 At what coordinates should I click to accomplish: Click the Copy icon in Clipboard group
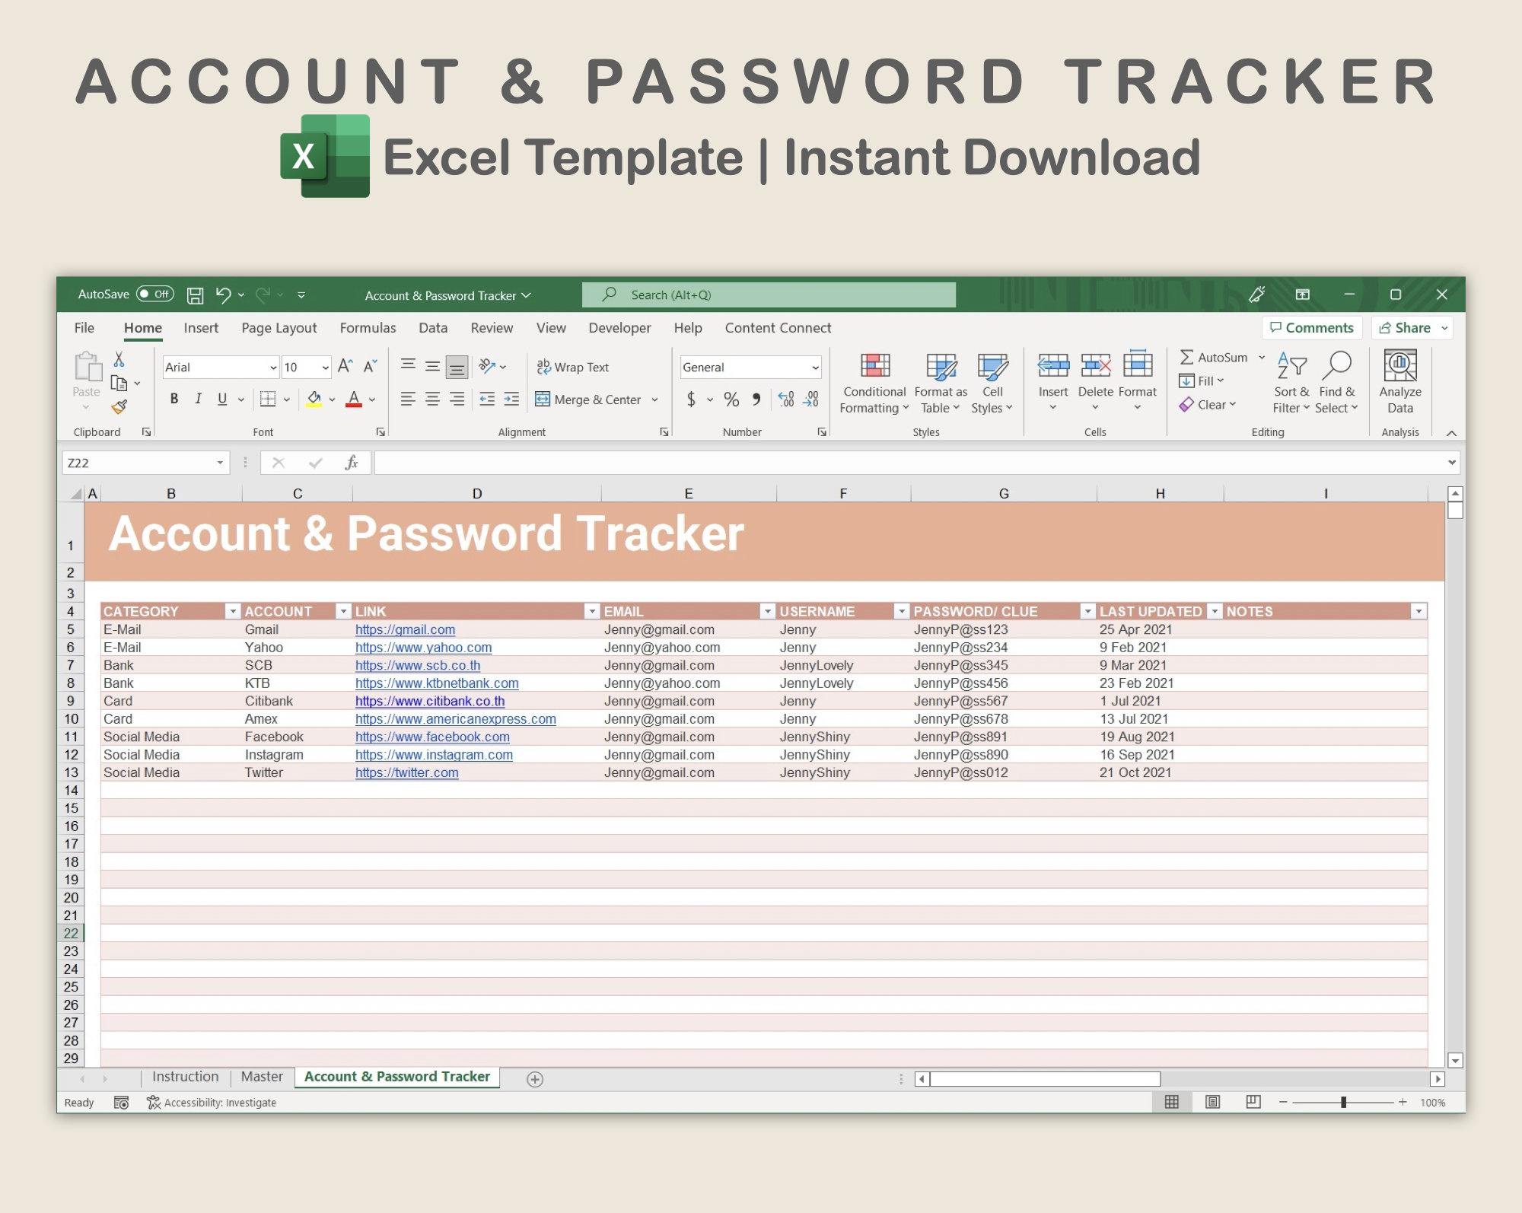coord(119,383)
